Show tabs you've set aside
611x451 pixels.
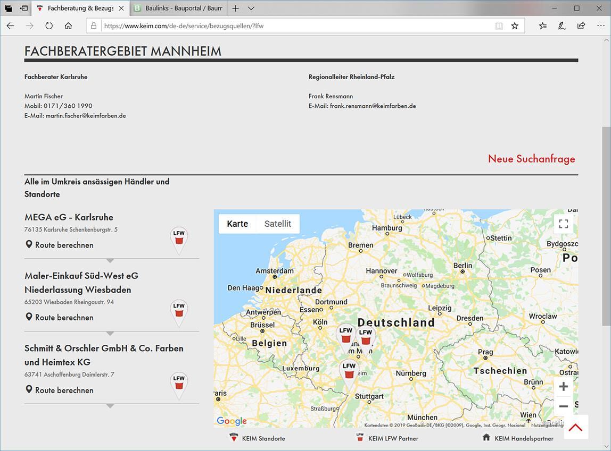(x=8, y=8)
